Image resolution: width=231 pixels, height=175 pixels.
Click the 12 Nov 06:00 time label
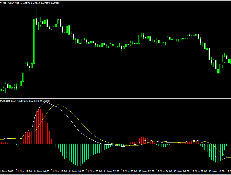(x=182, y=171)
